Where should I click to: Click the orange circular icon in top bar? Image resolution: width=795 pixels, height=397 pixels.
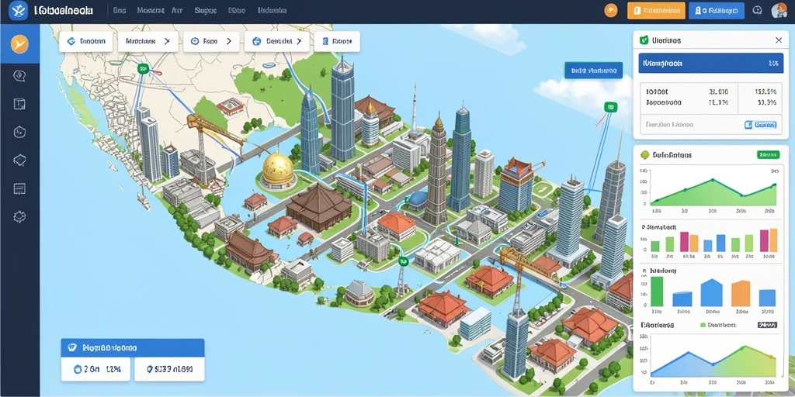tap(611, 10)
